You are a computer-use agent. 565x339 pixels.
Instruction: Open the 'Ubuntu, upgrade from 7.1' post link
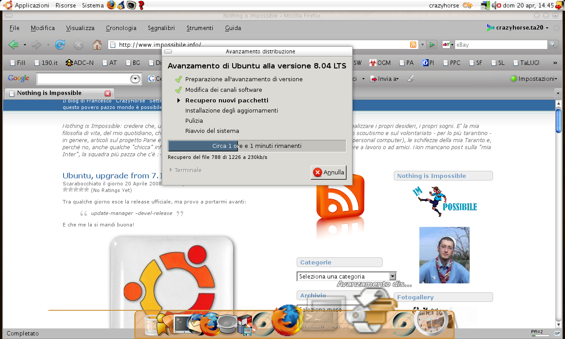pos(113,176)
